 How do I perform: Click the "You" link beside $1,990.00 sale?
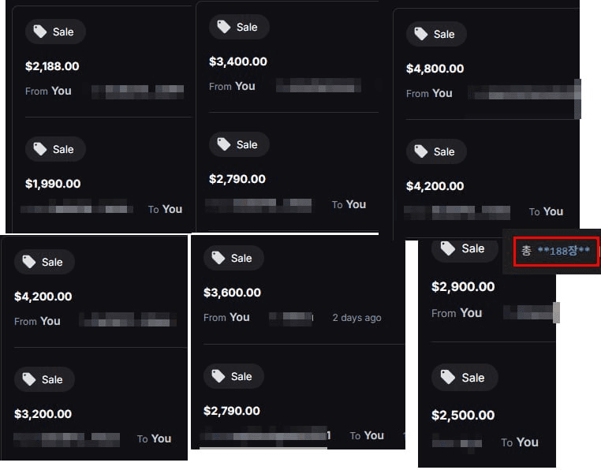(172, 209)
